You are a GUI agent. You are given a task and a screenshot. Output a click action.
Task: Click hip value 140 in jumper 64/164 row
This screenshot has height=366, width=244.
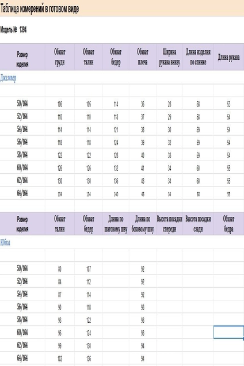[116, 194]
